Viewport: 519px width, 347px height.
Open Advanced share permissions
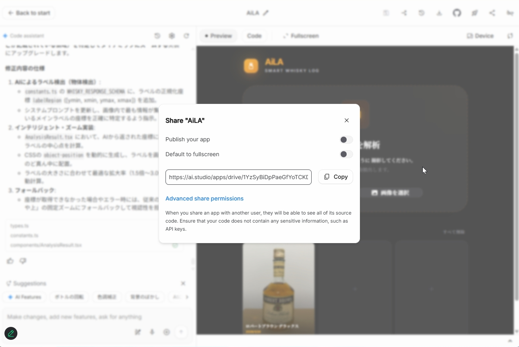(205, 198)
